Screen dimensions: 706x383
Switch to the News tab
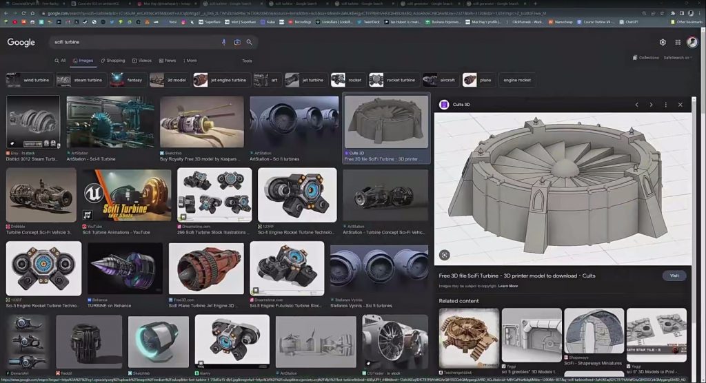point(168,61)
